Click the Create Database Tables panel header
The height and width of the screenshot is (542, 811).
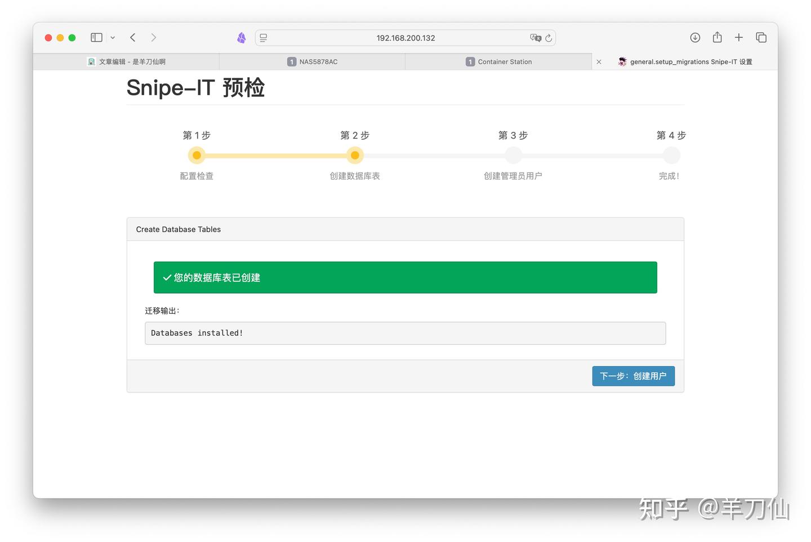coord(178,229)
